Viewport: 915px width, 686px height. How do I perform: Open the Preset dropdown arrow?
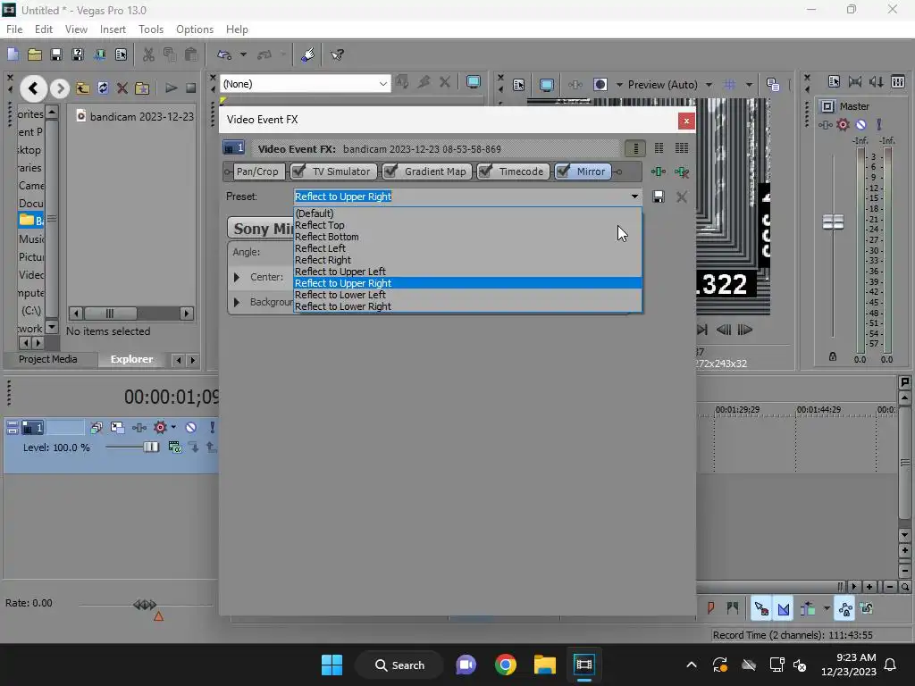coord(634,197)
